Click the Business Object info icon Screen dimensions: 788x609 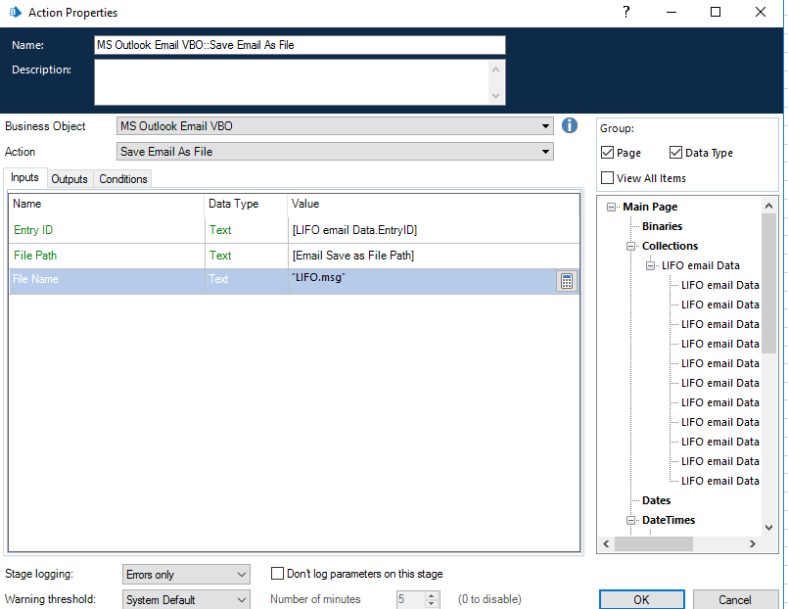pos(571,125)
